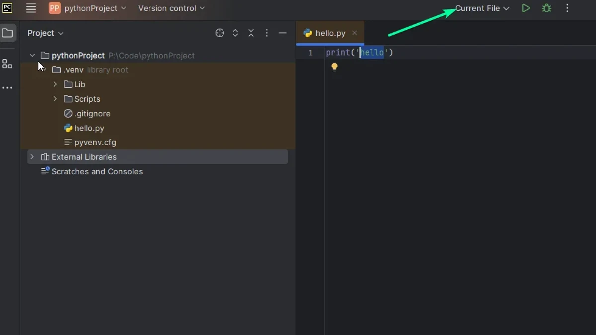Expand the Scripts folder chevron
Screen dimensions: 596x335
[x=55, y=99]
